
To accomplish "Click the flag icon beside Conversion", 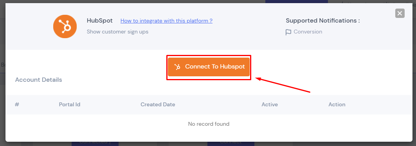I will click(x=288, y=32).
